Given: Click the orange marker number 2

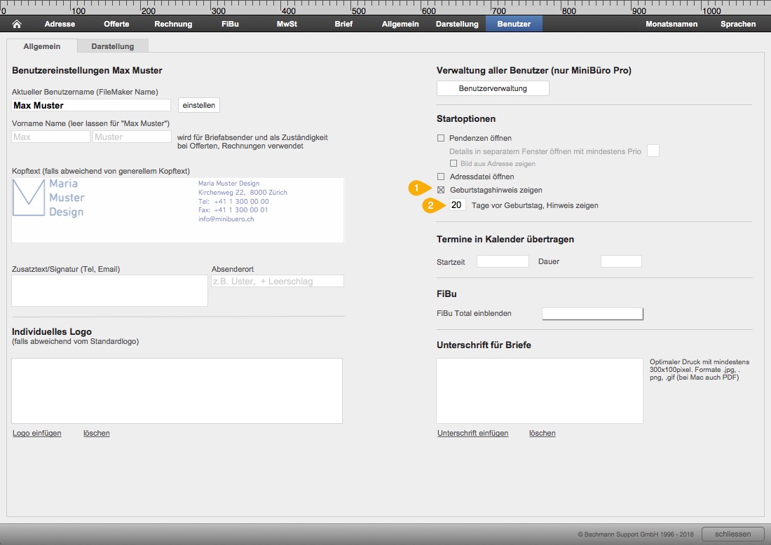Looking at the screenshot, I should tap(432, 205).
